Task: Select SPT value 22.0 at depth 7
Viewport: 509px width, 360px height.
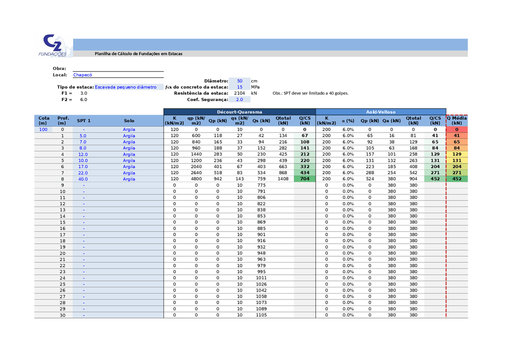Action: click(x=84, y=173)
